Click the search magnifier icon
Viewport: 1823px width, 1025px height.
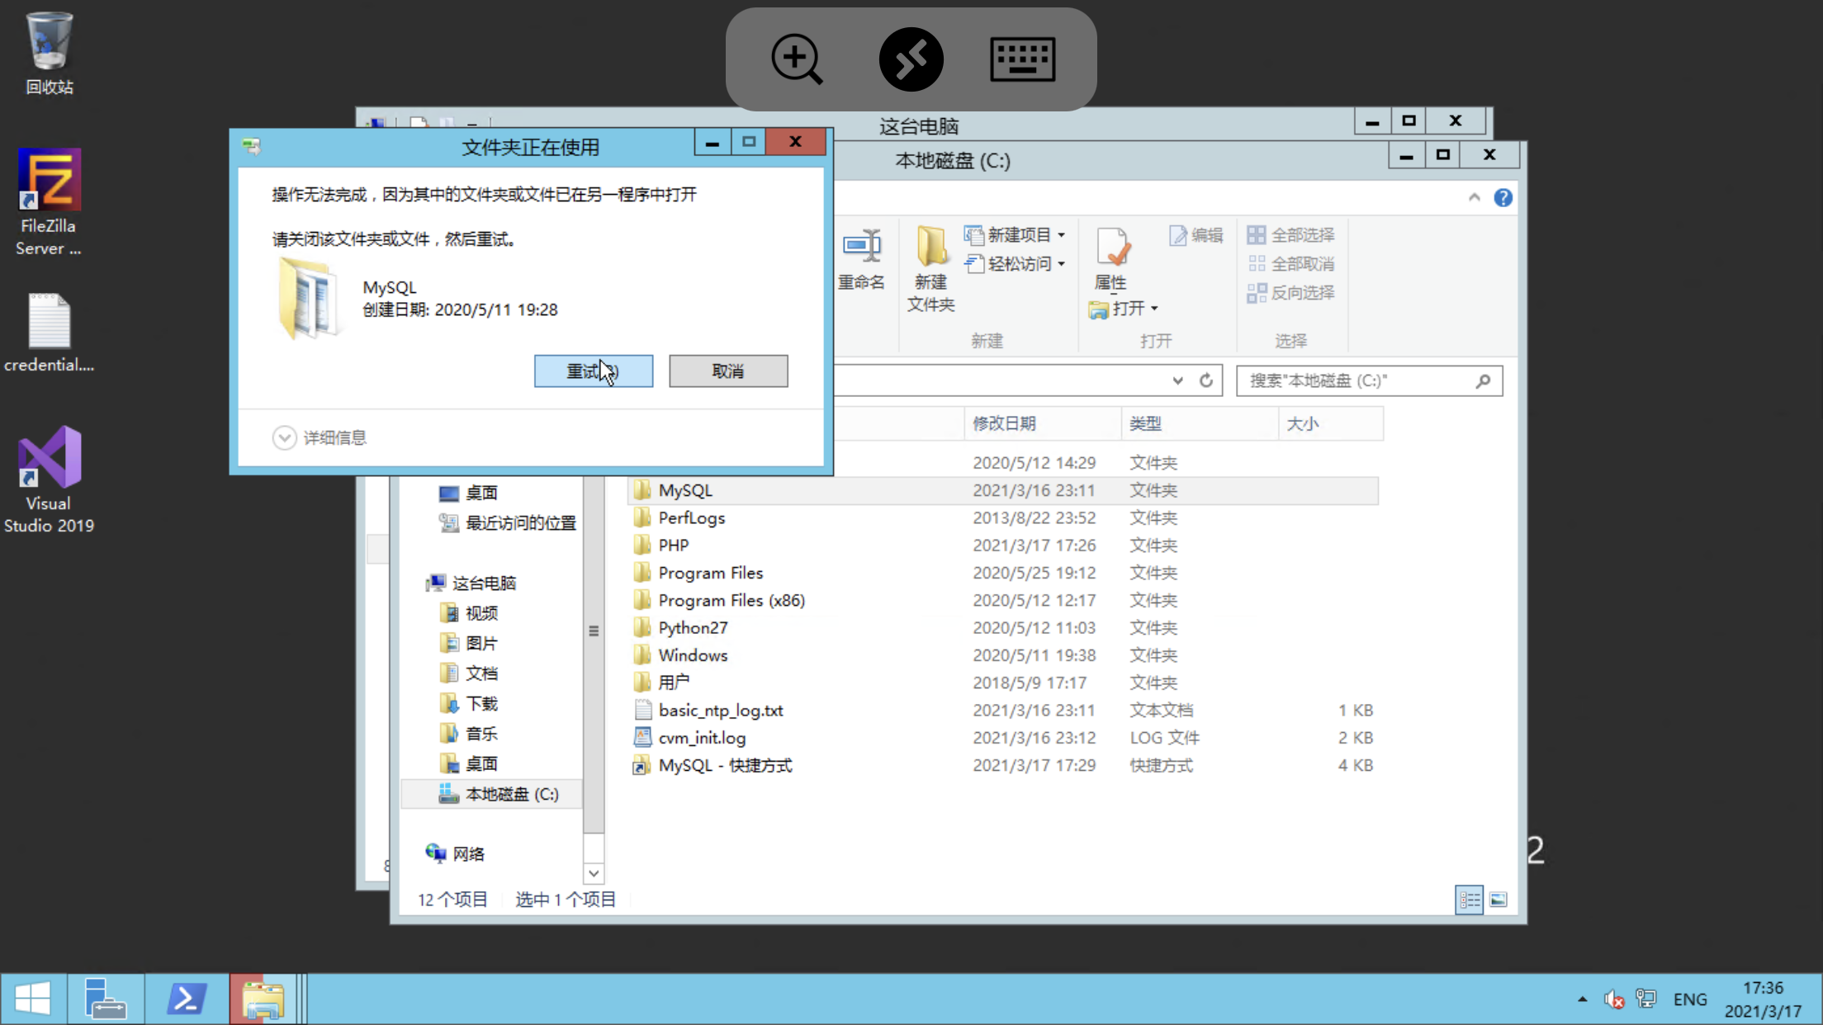1484,380
